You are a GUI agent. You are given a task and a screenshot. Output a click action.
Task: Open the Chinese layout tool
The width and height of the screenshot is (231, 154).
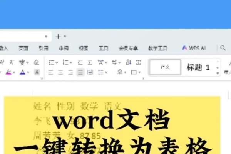pyautogui.click(x=100, y=62)
